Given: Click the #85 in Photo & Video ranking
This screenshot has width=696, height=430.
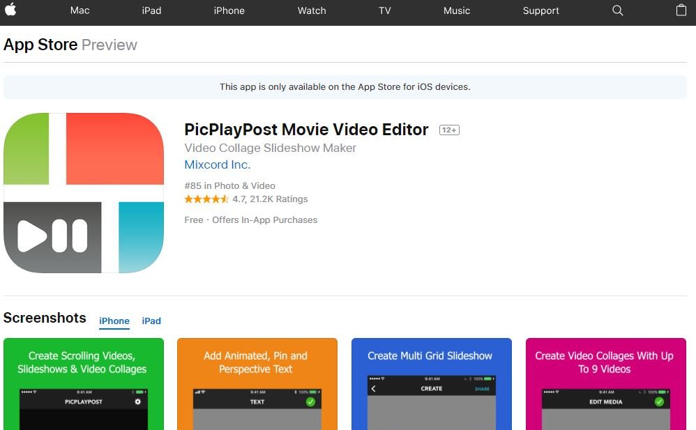Looking at the screenshot, I should [x=230, y=185].
